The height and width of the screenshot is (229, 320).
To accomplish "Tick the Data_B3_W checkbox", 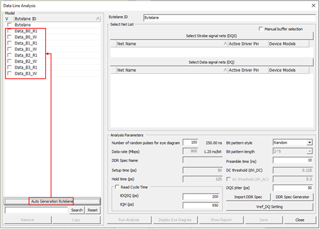I will coord(9,73).
